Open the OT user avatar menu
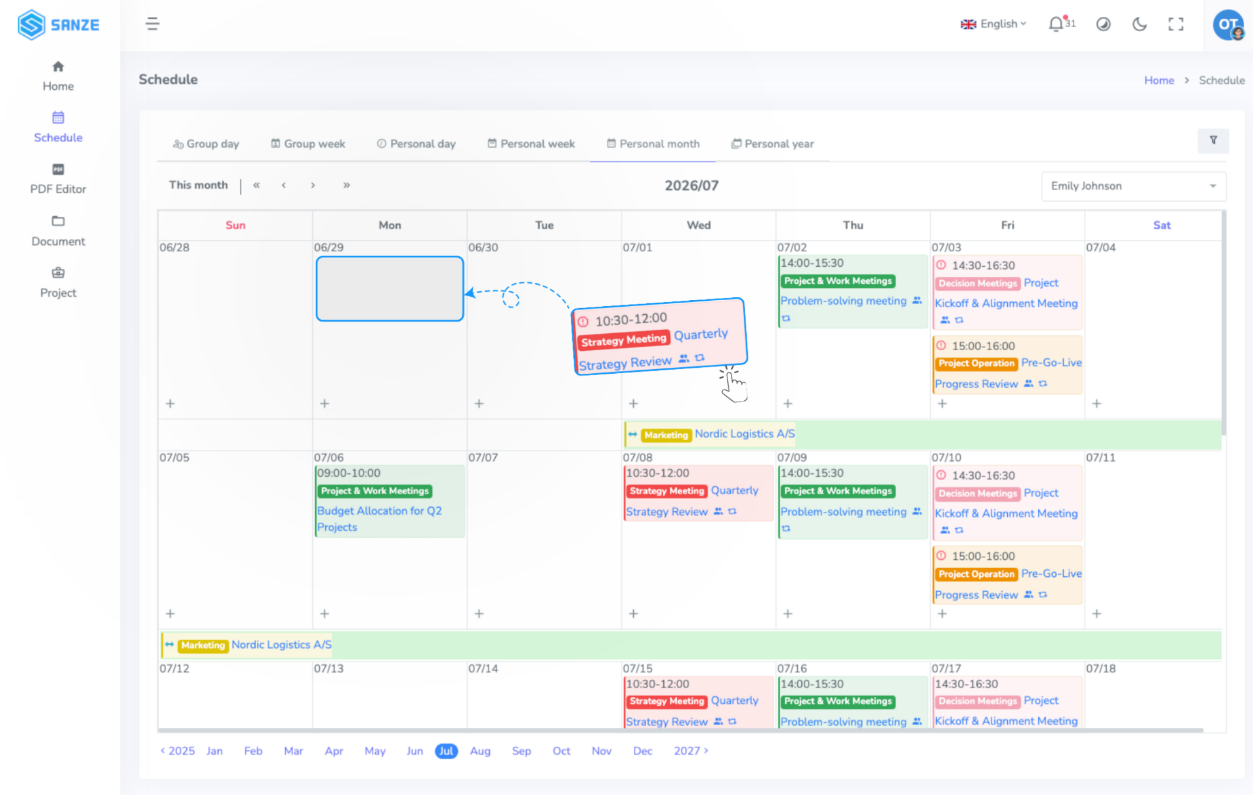The width and height of the screenshot is (1253, 795). (x=1228, y=25)
